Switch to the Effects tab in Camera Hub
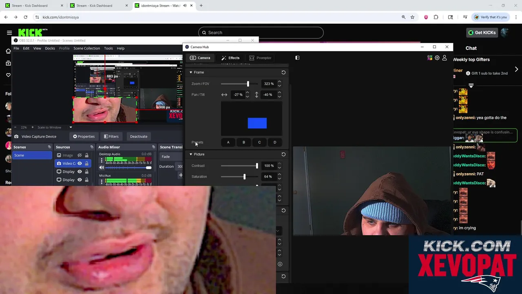 click(x=230, y=58)
